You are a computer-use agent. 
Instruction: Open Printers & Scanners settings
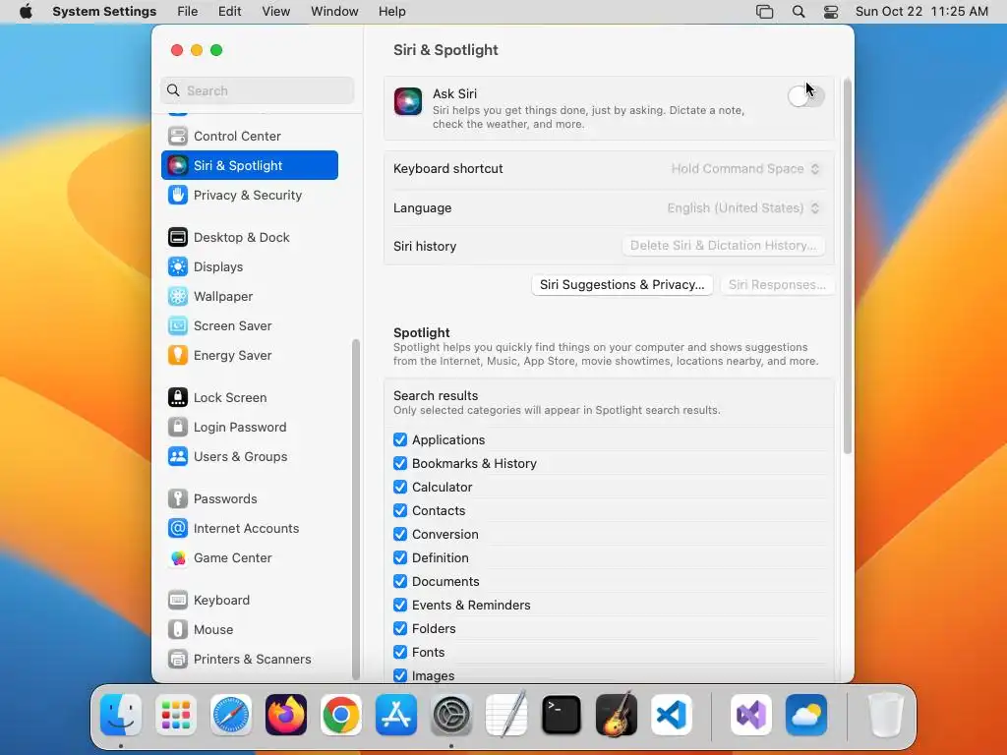[x=250, y=660]
